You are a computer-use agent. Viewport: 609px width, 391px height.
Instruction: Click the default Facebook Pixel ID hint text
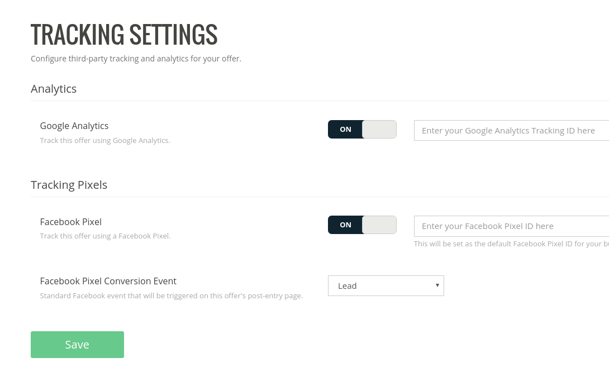[511, 244]
